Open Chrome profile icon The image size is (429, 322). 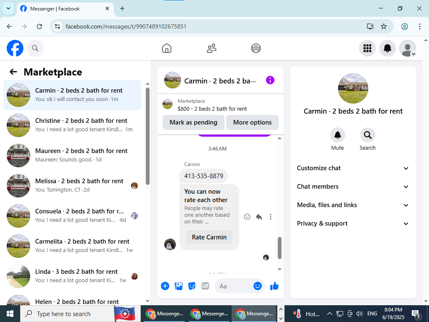pos(405,26)
